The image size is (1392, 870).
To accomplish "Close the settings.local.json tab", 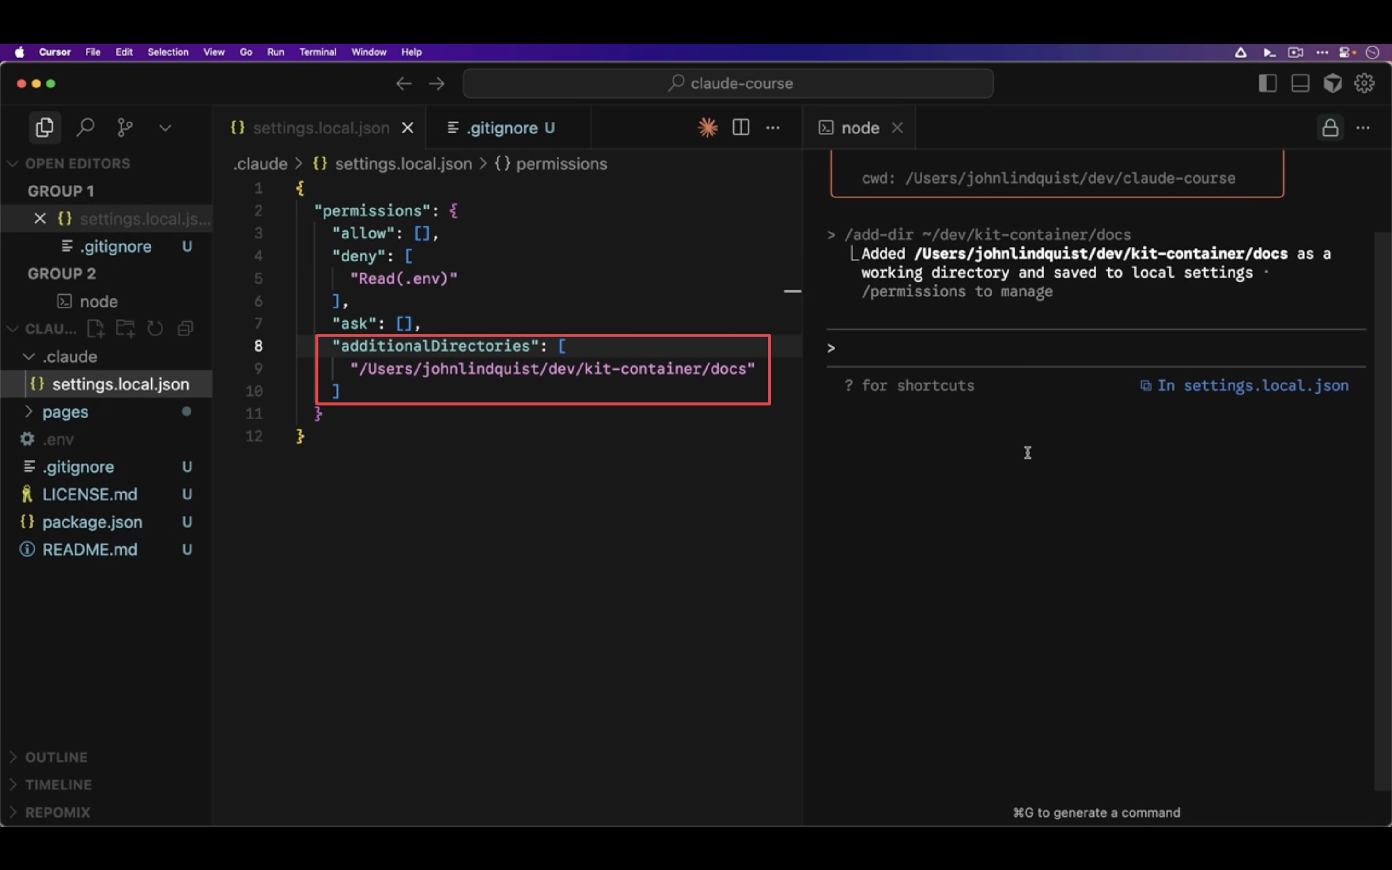I will pyautogui.click(x=407, y=128).
